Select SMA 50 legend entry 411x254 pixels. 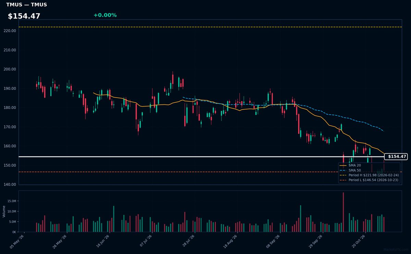click(350, 170)
